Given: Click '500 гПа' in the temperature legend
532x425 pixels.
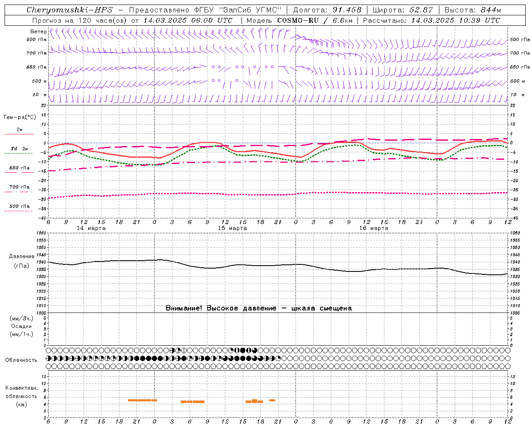Looking at the screenshot, I should pos(20,206).
